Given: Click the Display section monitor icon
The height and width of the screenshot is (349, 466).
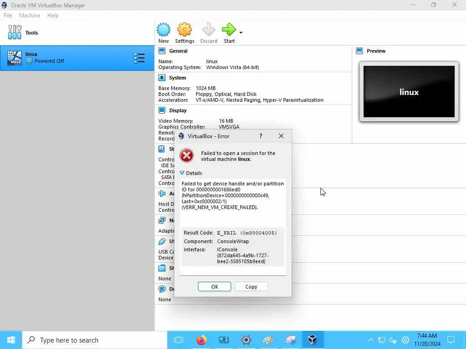Looking at the screenshot, I should (x=162, y=110).
